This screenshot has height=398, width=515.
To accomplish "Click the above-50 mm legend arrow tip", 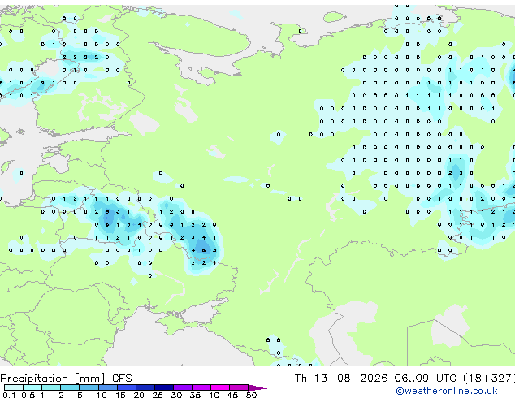I will pos(257,387).
